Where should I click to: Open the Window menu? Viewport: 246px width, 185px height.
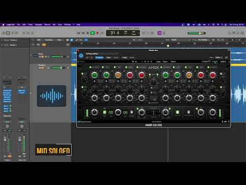68,25
